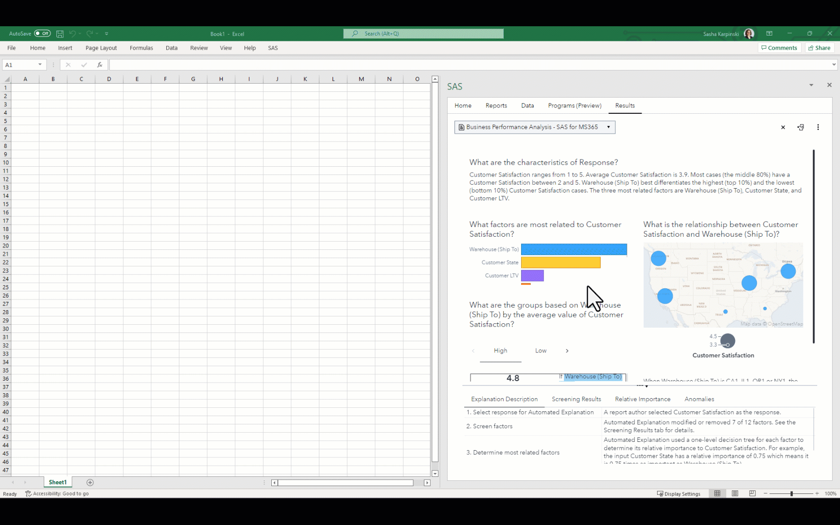Close the open SAS report with X
Screen dimensions: 840x525
[x=783, y=127]
